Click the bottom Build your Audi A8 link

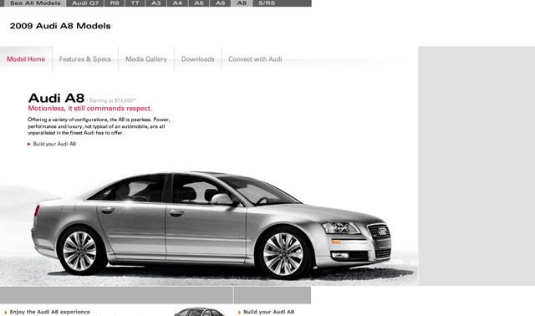pyautogui.click(x=269, y=312)
